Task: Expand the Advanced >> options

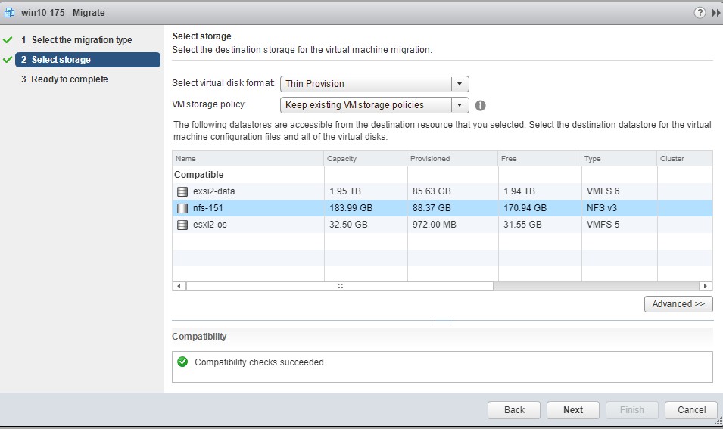Action: (678, 304)
